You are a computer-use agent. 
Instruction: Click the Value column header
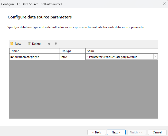[121, 51]
